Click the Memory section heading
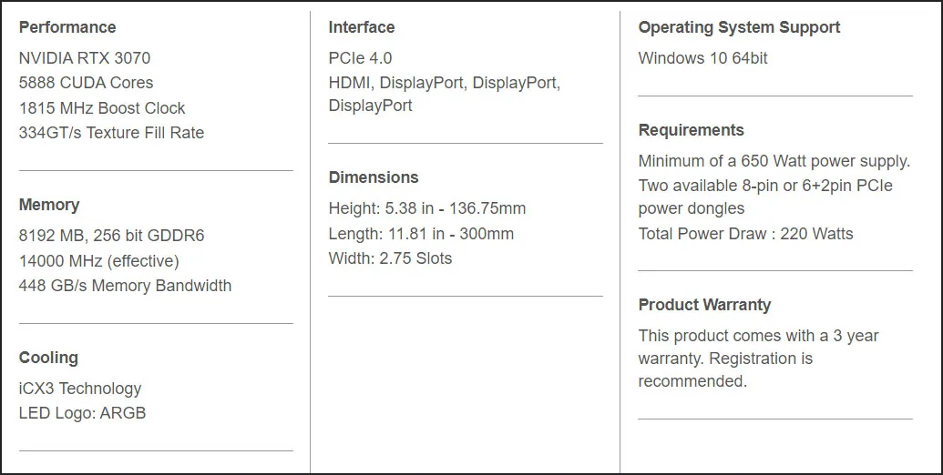Screen dimensions: 943x475 (x=49, y=205)
